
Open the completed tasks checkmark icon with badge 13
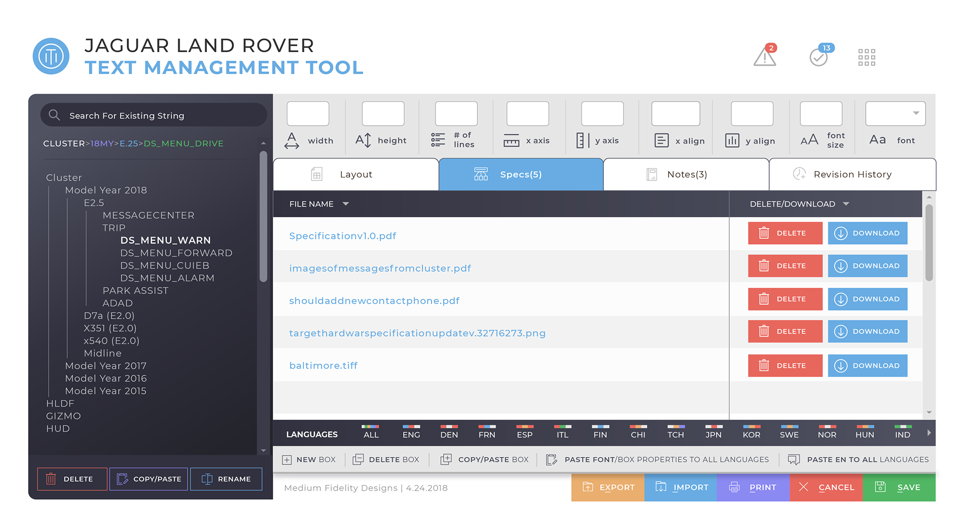[821, 55]
